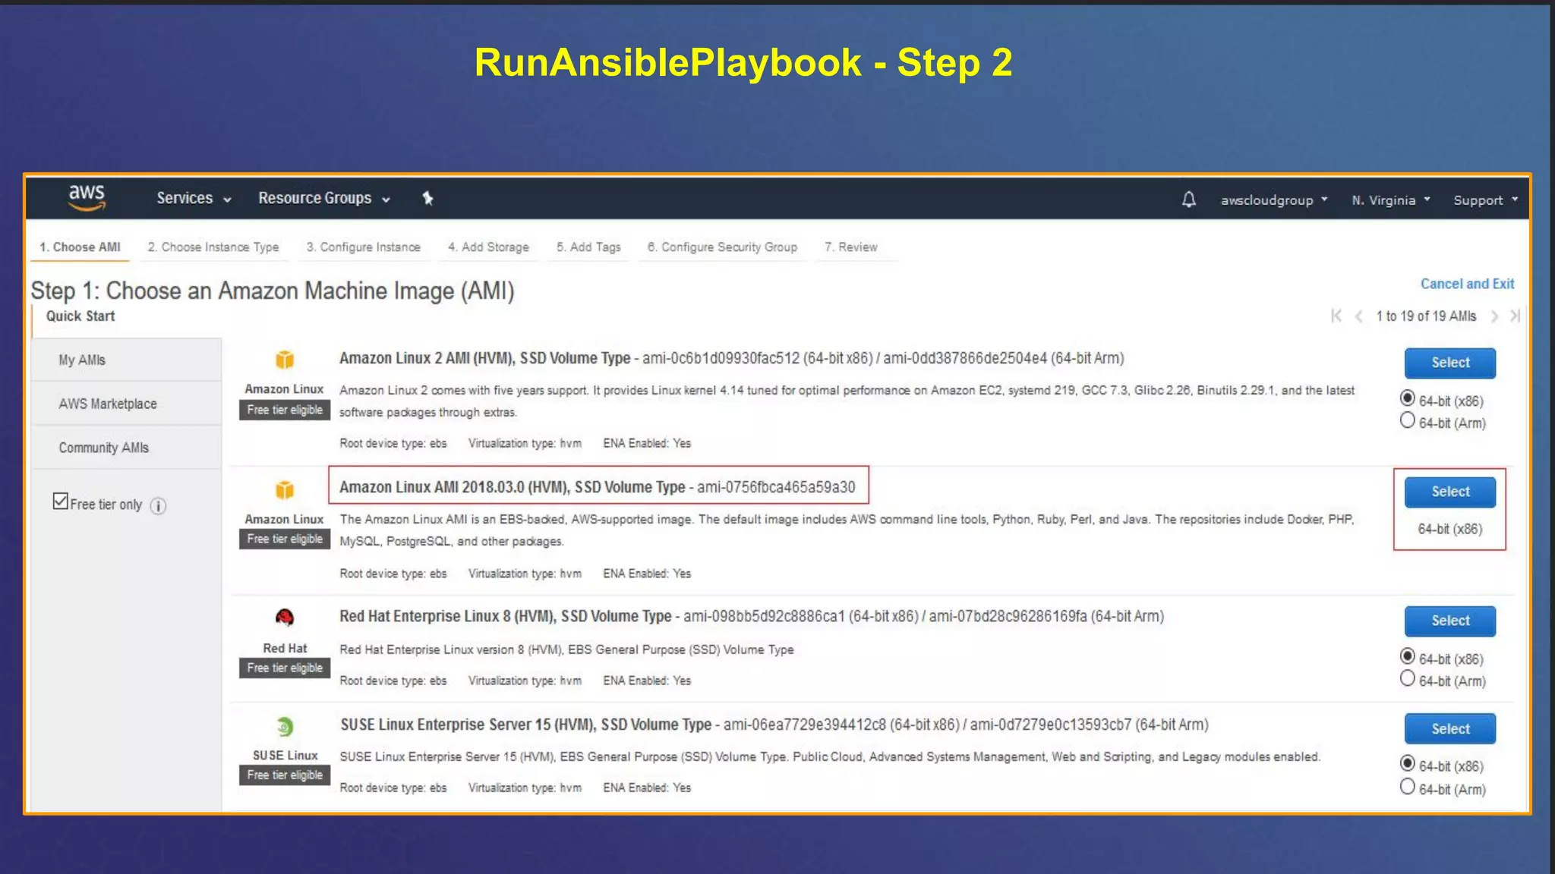Open Community AMIs in sidebar
The width and height of the screenshot is (1555, 874).
point(127,448)
